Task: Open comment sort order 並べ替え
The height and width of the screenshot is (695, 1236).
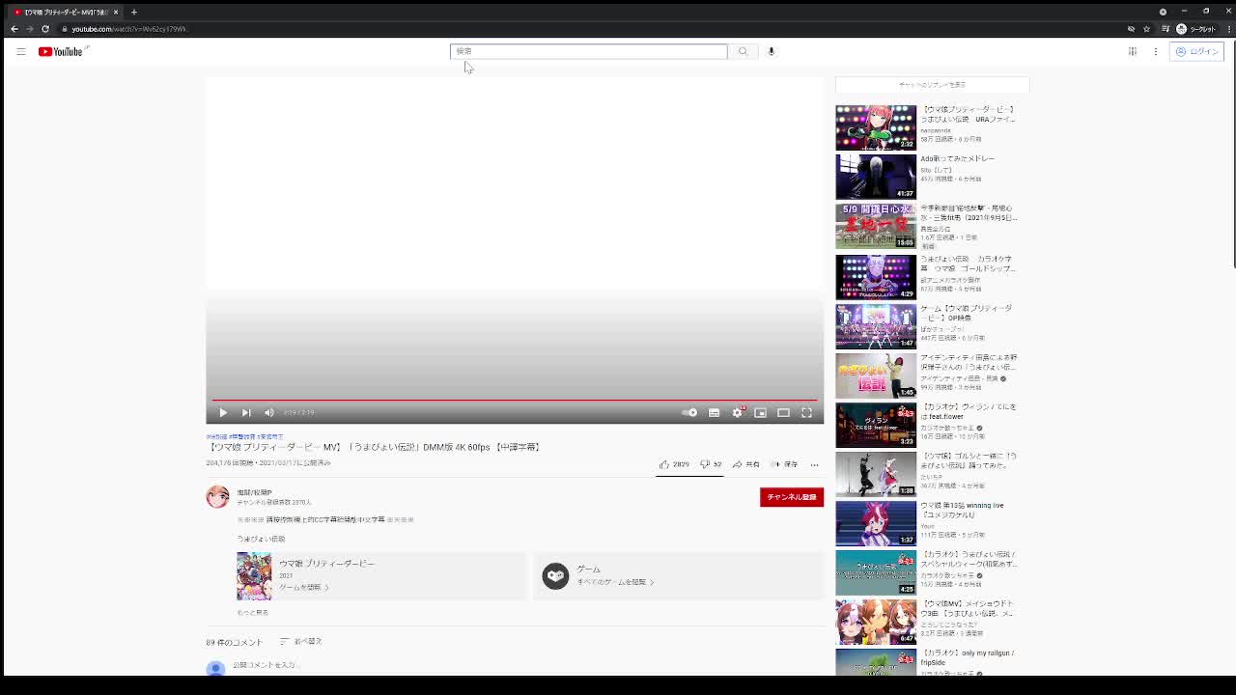Action: pyautogui.click(x=301, y=641)
